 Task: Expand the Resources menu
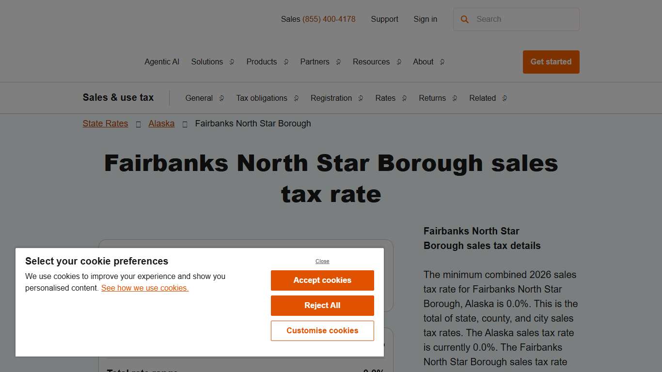[371, 62]
